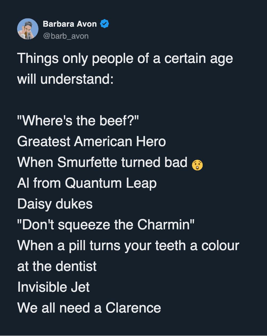Open the Barbara Avon display name
267x336 pixels.
click(x=70, y=24)
